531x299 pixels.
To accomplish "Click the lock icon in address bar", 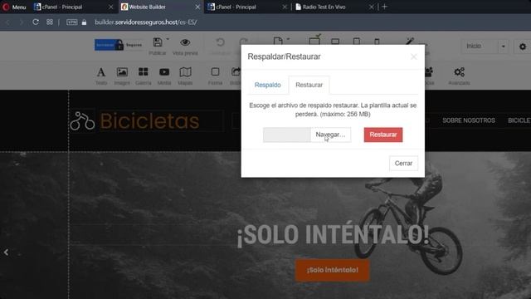I will pos(84,22).
